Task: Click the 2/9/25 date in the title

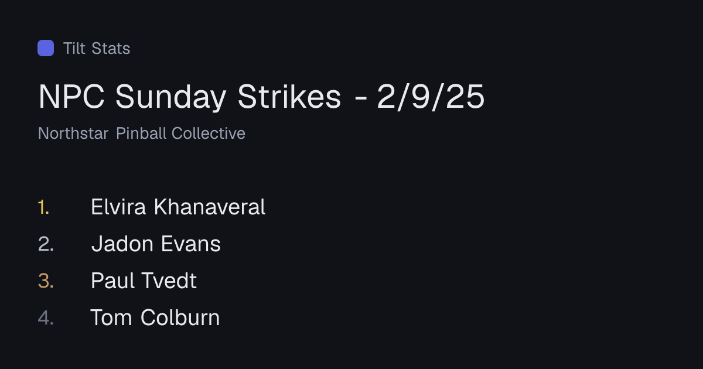Action: pos(431,97)
